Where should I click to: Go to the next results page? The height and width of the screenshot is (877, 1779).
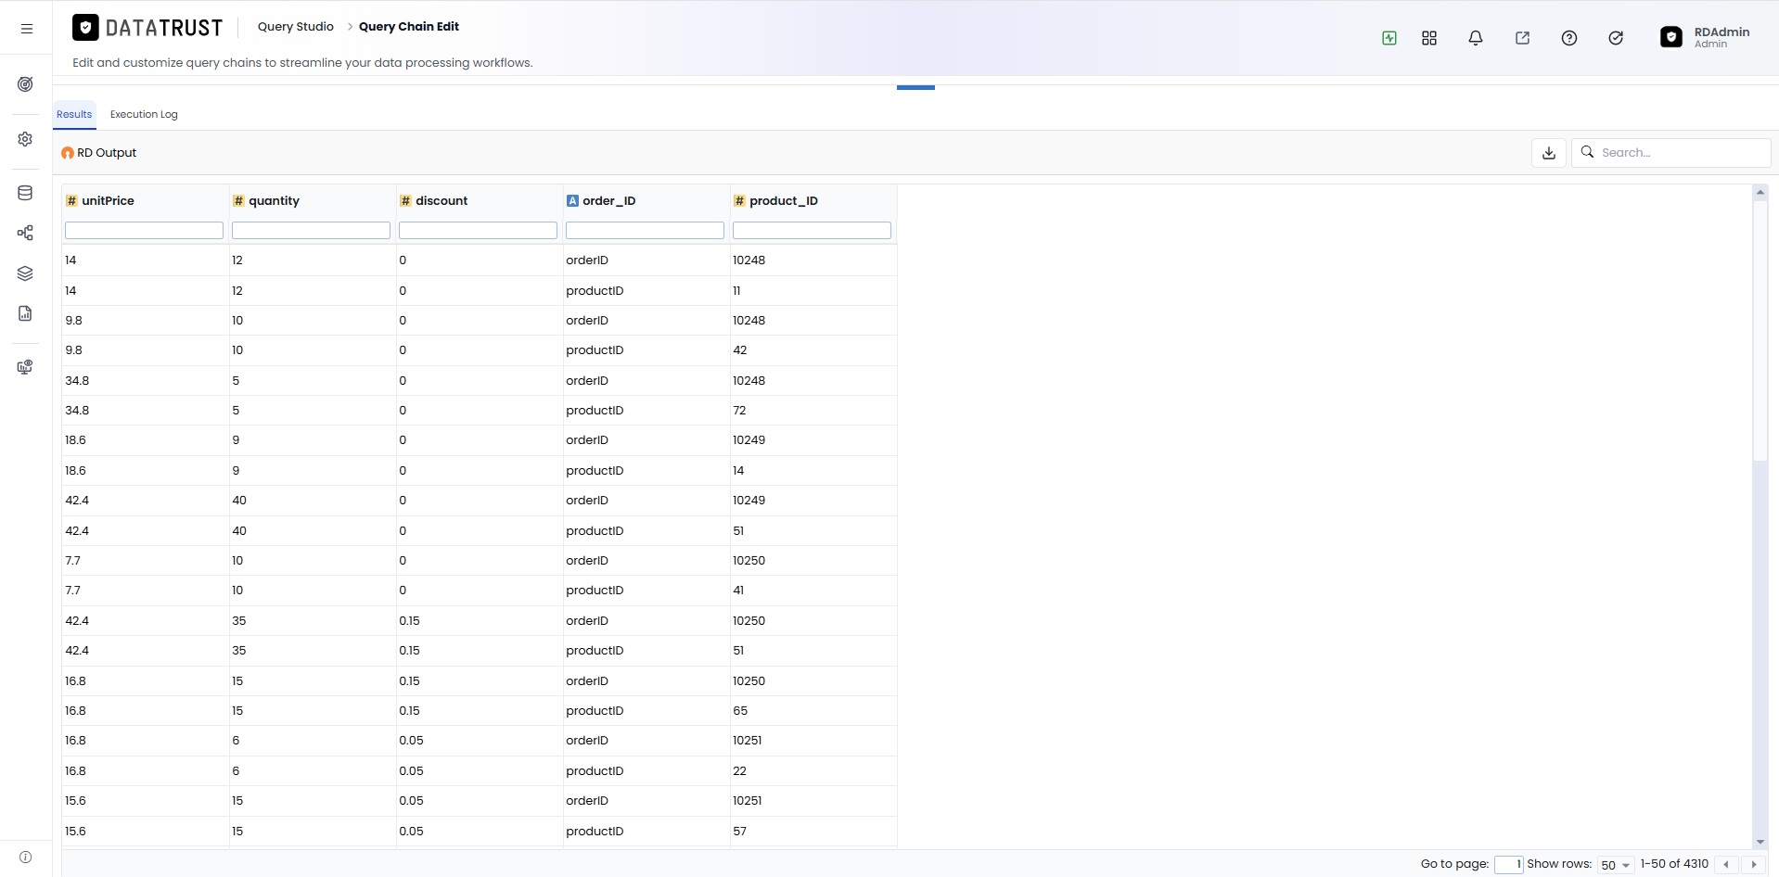pos(1754,864)
